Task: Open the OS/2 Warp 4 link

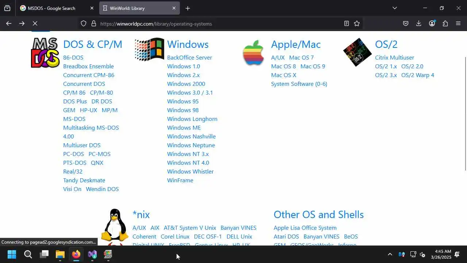Action: pyautogui.click(x=418, y=75)
